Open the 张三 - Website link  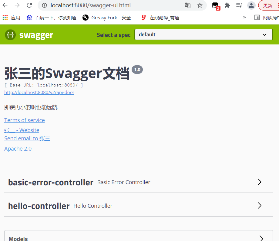coord(22,130)
